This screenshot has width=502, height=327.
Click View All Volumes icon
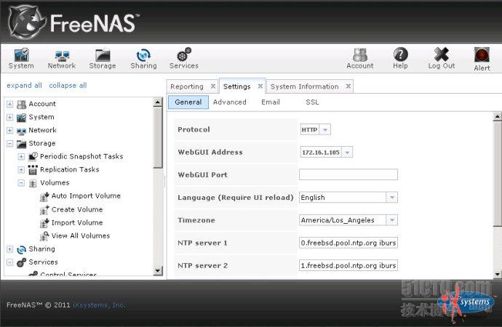[44, 236]
